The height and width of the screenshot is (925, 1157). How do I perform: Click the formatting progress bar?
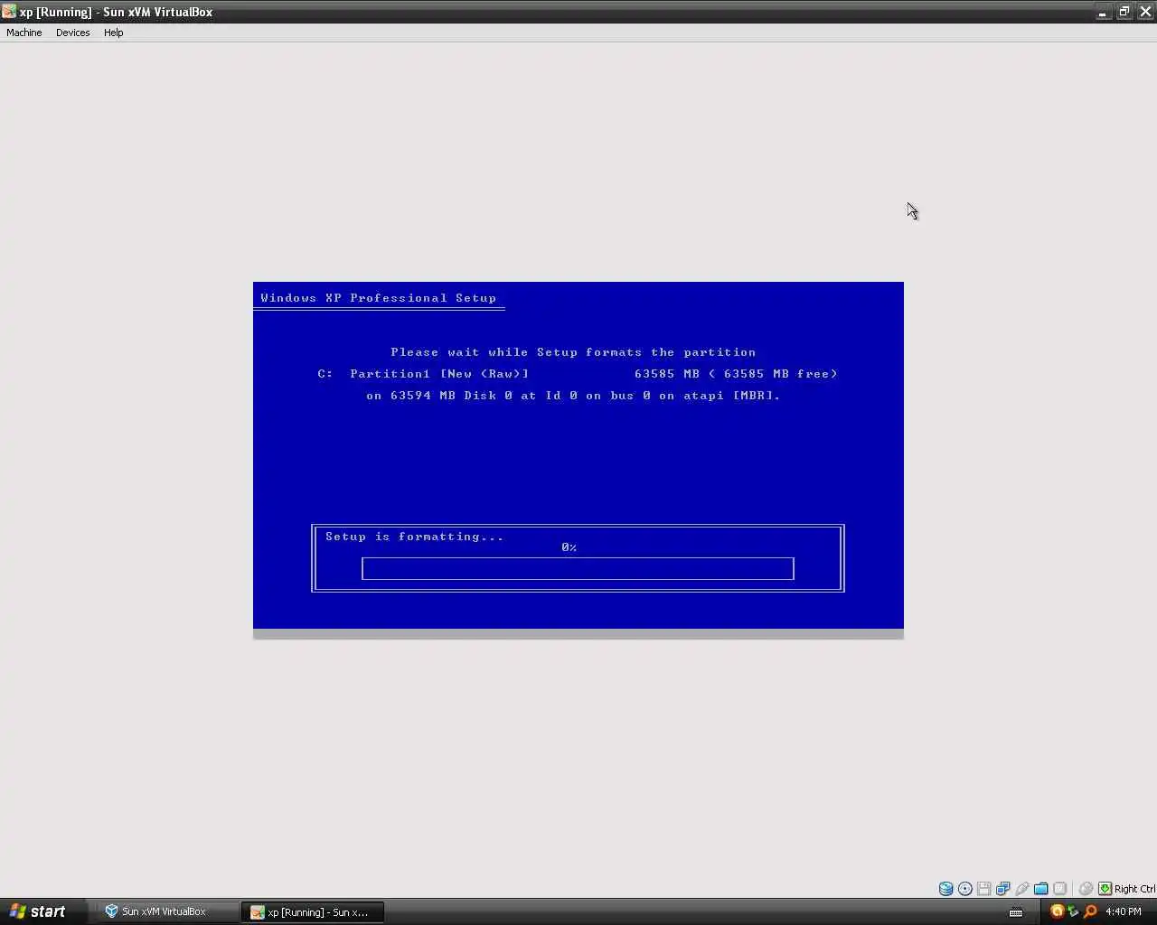tap(578, 568)
